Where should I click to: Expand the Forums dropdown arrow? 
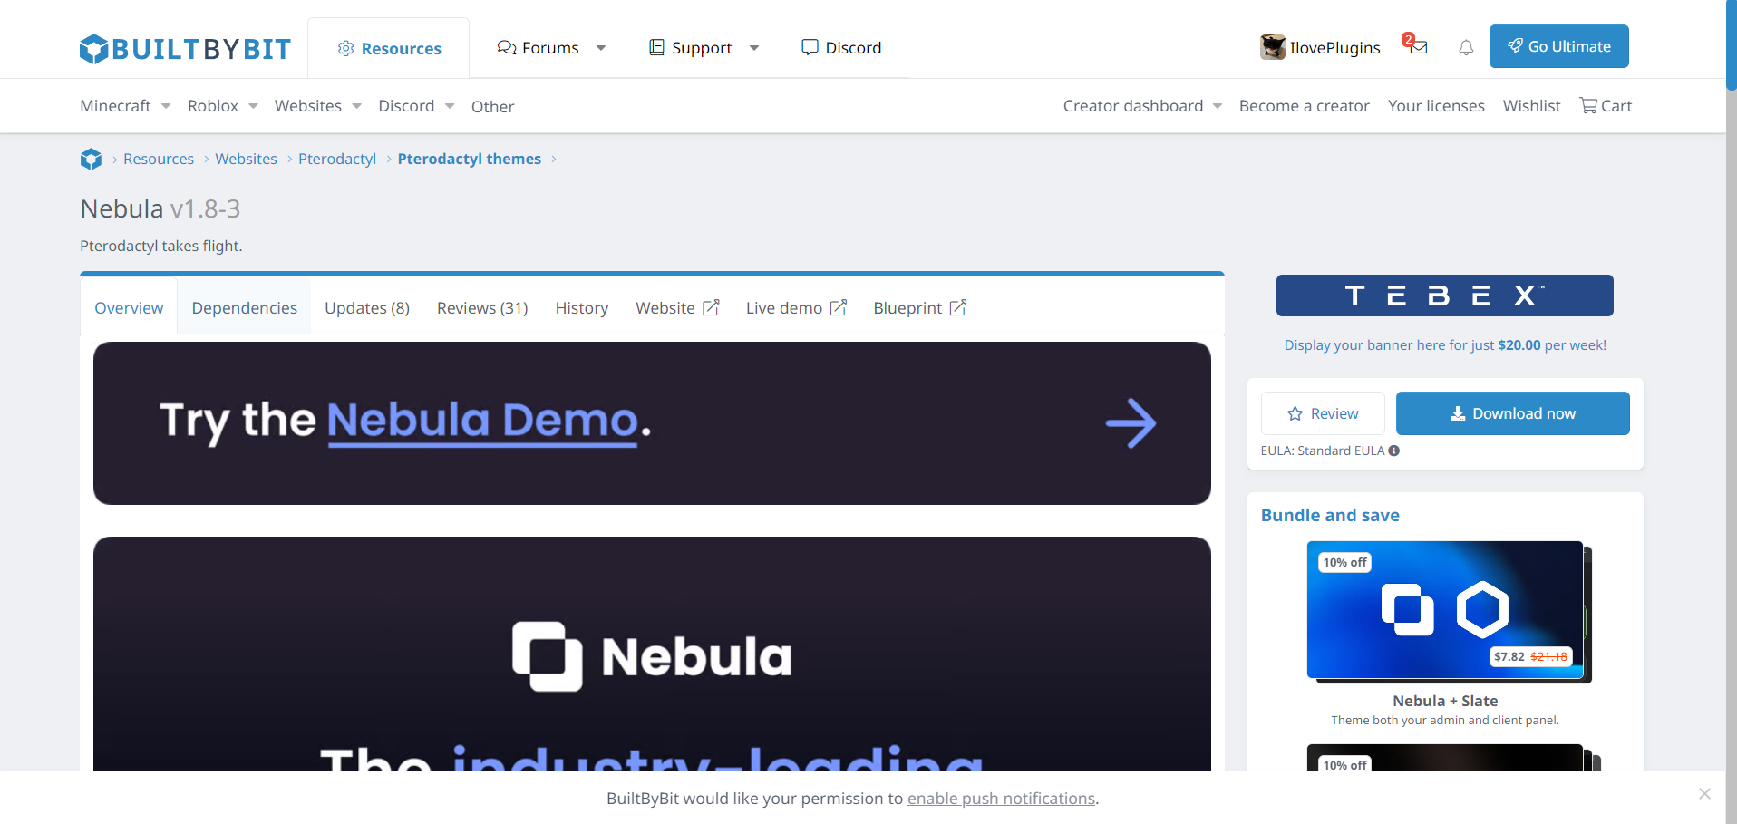click(x=601, y=48)
